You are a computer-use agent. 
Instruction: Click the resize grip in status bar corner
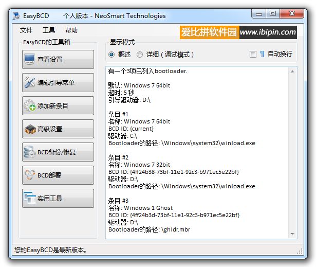point(300,251)
